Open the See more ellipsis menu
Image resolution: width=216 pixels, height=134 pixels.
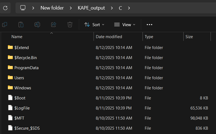149,25
